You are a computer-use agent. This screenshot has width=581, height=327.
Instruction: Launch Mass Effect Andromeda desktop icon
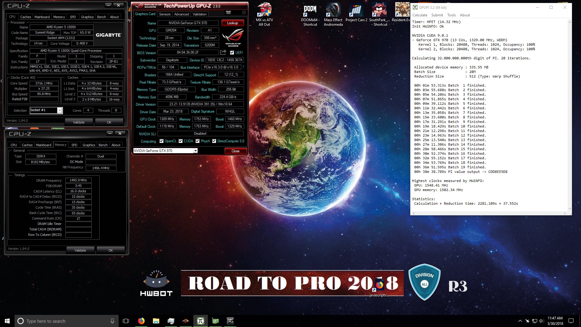pyautogui.click(x=333, y=15)
